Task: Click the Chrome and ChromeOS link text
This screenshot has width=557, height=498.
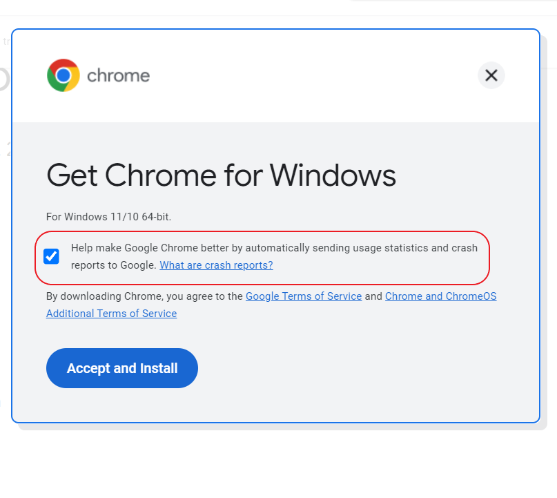Action: (440, 296)
